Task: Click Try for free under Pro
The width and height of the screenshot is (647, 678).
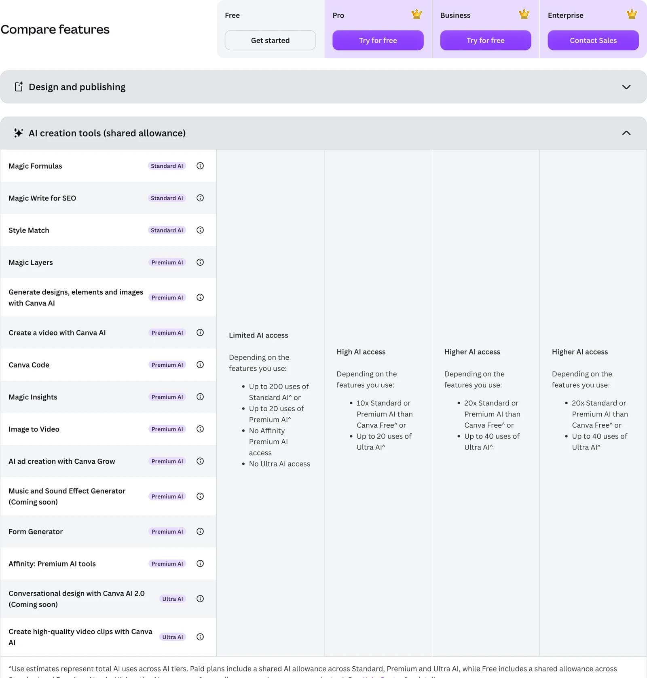Action: (x=378, y=40)
